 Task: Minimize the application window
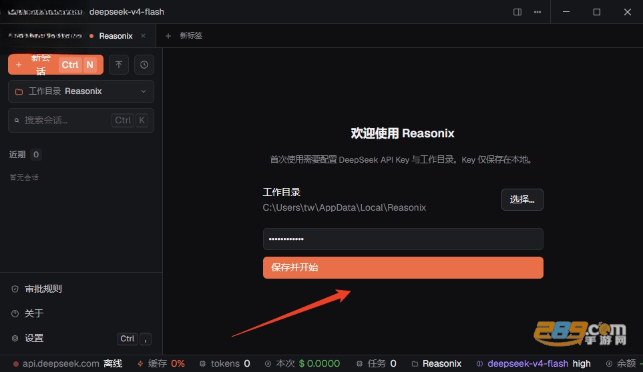point(566,12)
